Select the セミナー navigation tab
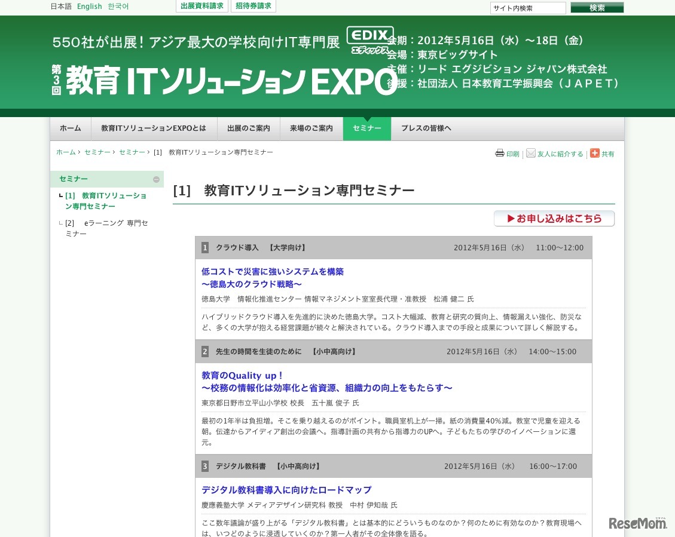675x537 pixels. [x=366, y=128]
